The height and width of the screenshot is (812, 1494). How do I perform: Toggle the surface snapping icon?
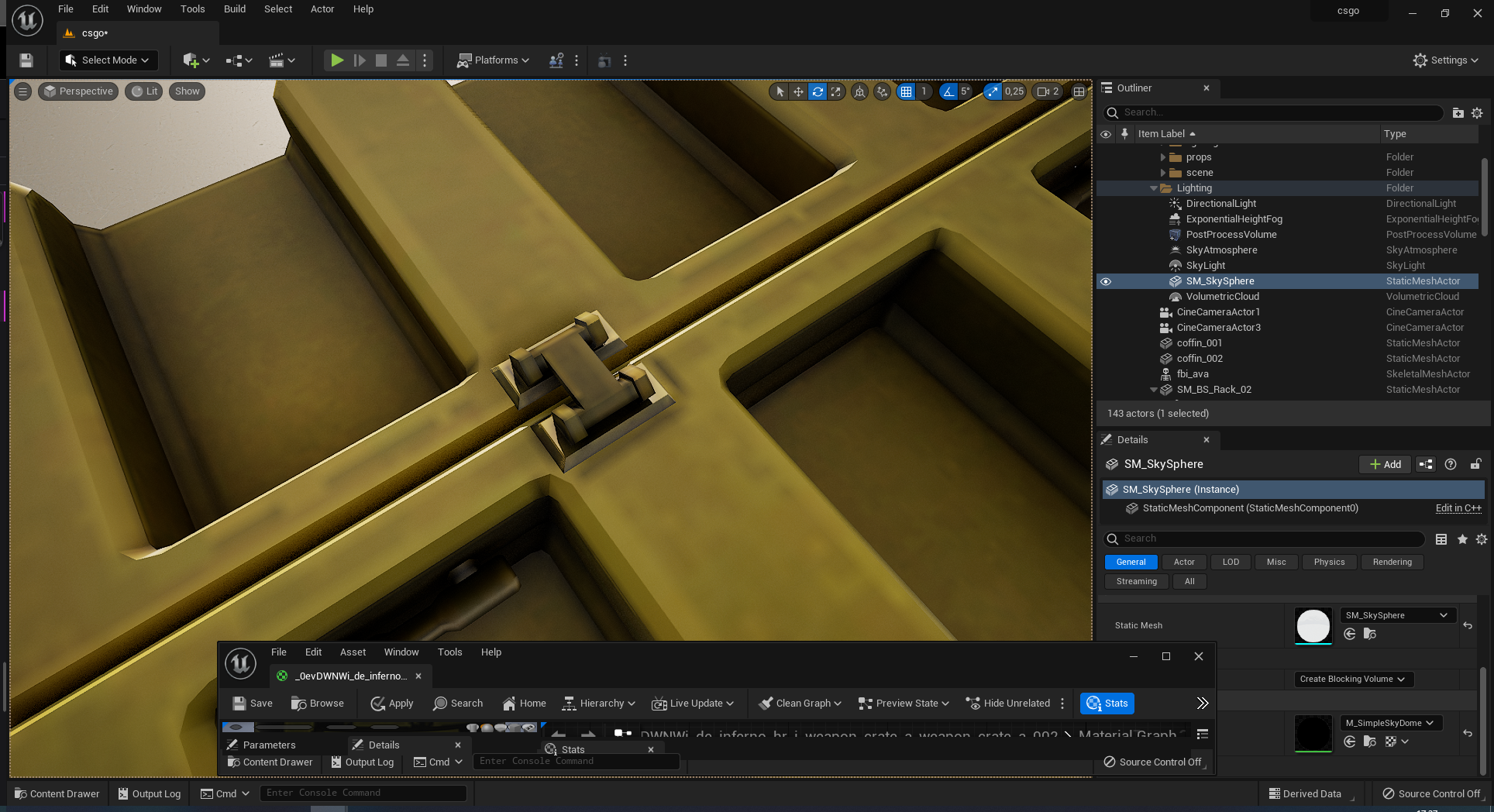882,91
